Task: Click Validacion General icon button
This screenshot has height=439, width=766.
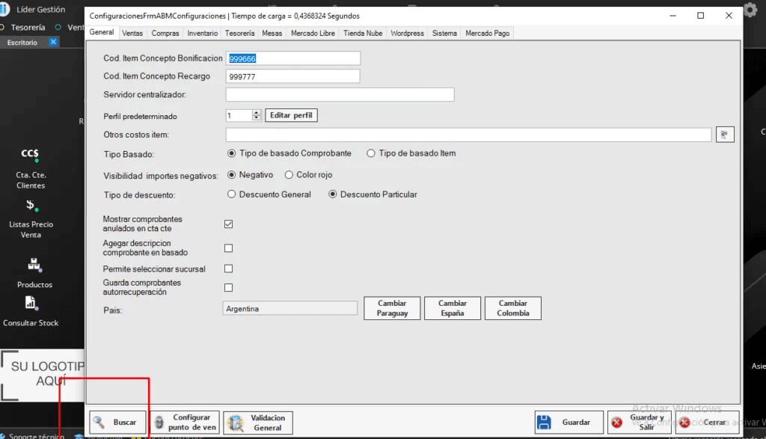Action: pos(258,423)
